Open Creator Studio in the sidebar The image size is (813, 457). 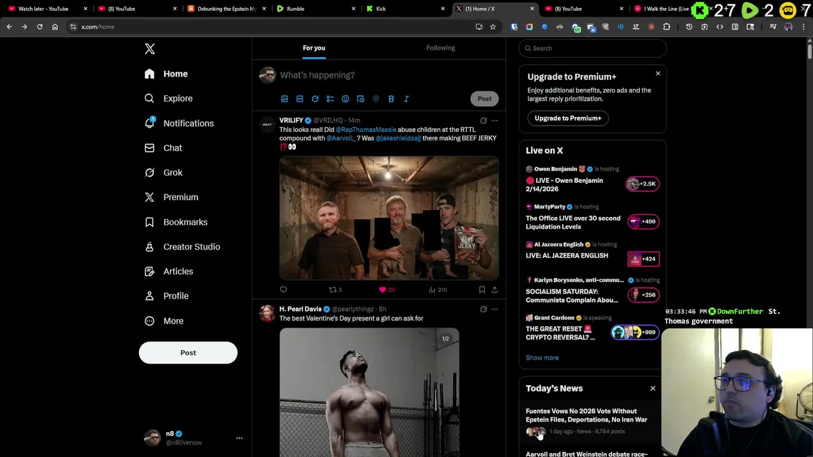182,247
